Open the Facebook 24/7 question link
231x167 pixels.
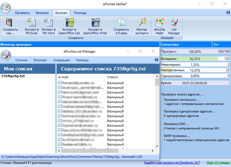(172, 163)
